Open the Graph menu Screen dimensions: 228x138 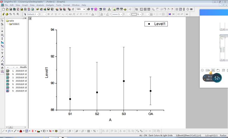pos(25,5)
